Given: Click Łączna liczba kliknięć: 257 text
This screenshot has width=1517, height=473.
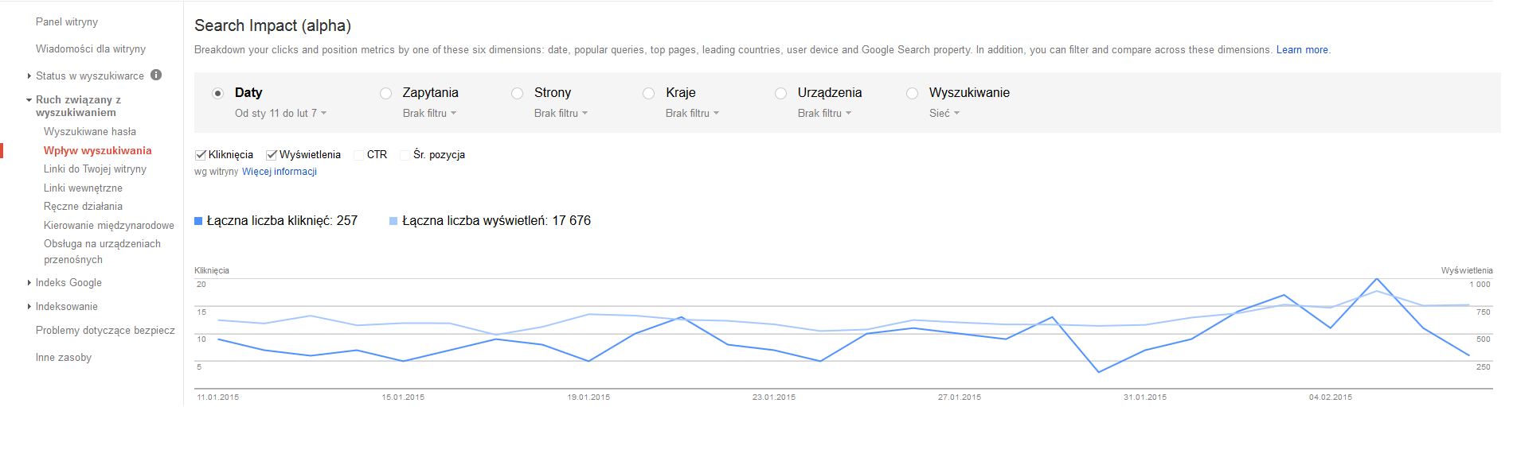Looking at the screenshot, I should [282, 221].
